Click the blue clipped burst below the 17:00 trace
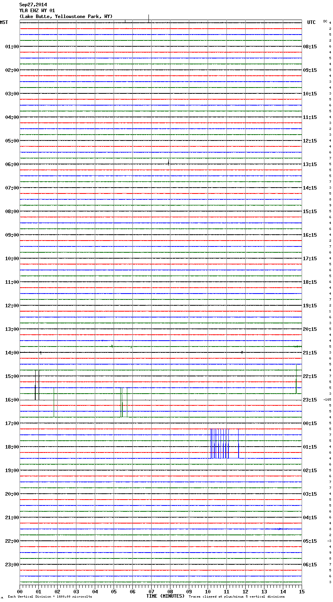The image size is (333, 602). pyautogui.click(x=225, y=443)
